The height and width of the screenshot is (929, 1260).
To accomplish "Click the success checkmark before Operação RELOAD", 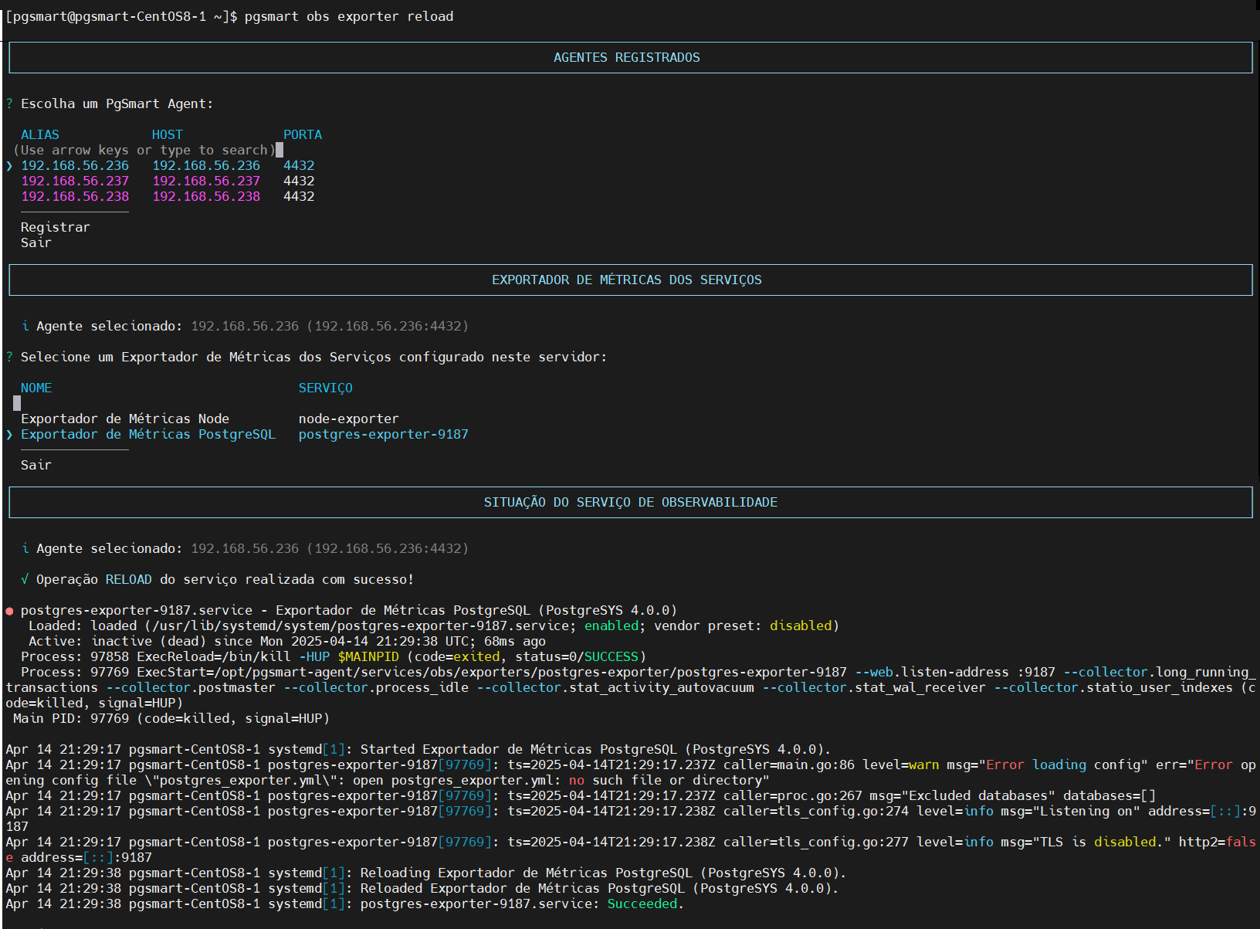I will [x=25, y=579].
